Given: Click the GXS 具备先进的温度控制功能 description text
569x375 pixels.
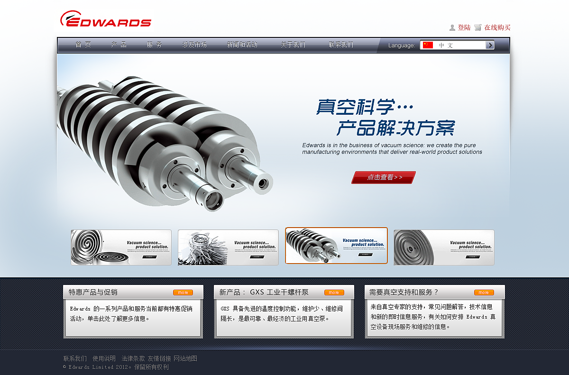Looking at the screenshot, I should coord(282,313).
